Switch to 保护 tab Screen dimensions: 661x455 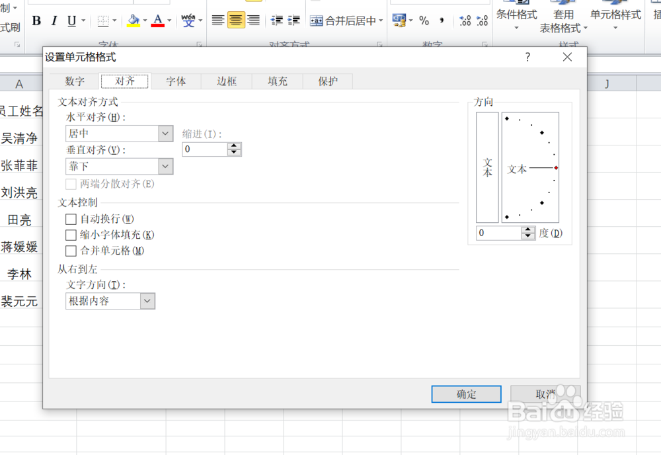tap(328, 81)
